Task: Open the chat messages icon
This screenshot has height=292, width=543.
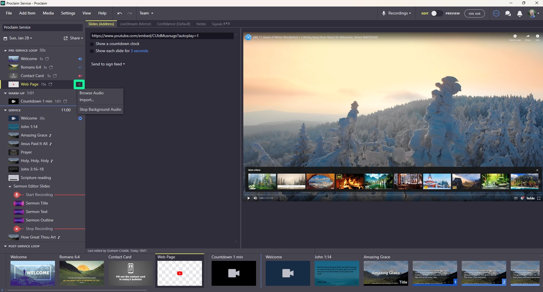Action: (508, 13)
